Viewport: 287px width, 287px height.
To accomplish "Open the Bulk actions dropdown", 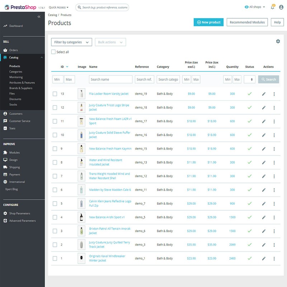I will click(x=110, y=42).
